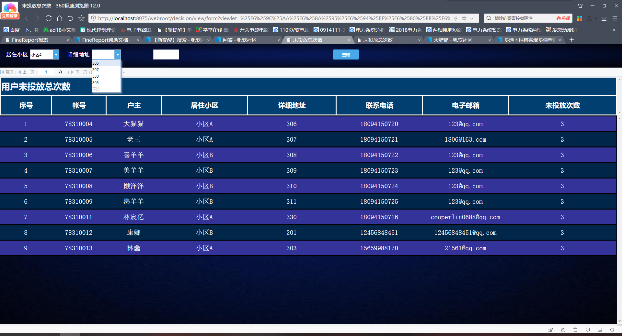Select 303 in the address list
Image resolution: width=622 pixels, height=336 pixels.
coord(106,83)
